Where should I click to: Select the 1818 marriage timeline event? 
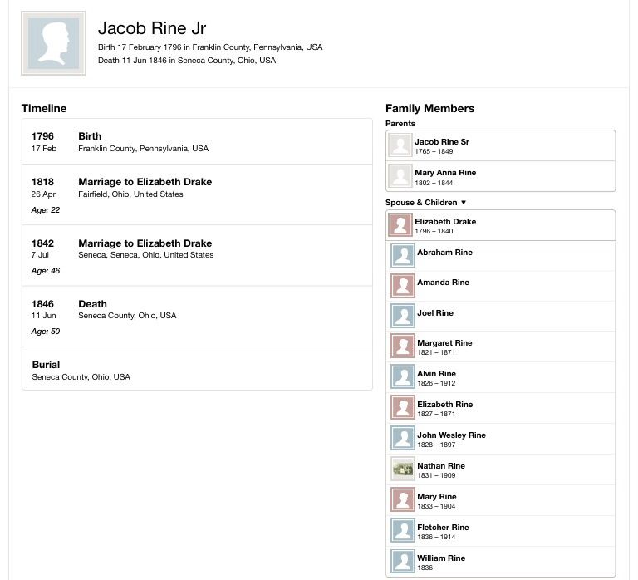[197, 194]
